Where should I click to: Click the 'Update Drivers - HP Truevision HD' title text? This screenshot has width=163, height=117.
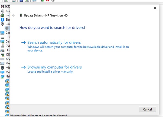tap(46, 15)
